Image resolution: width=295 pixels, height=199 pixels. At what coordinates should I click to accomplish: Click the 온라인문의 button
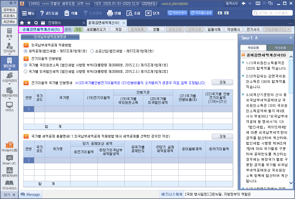177,13
